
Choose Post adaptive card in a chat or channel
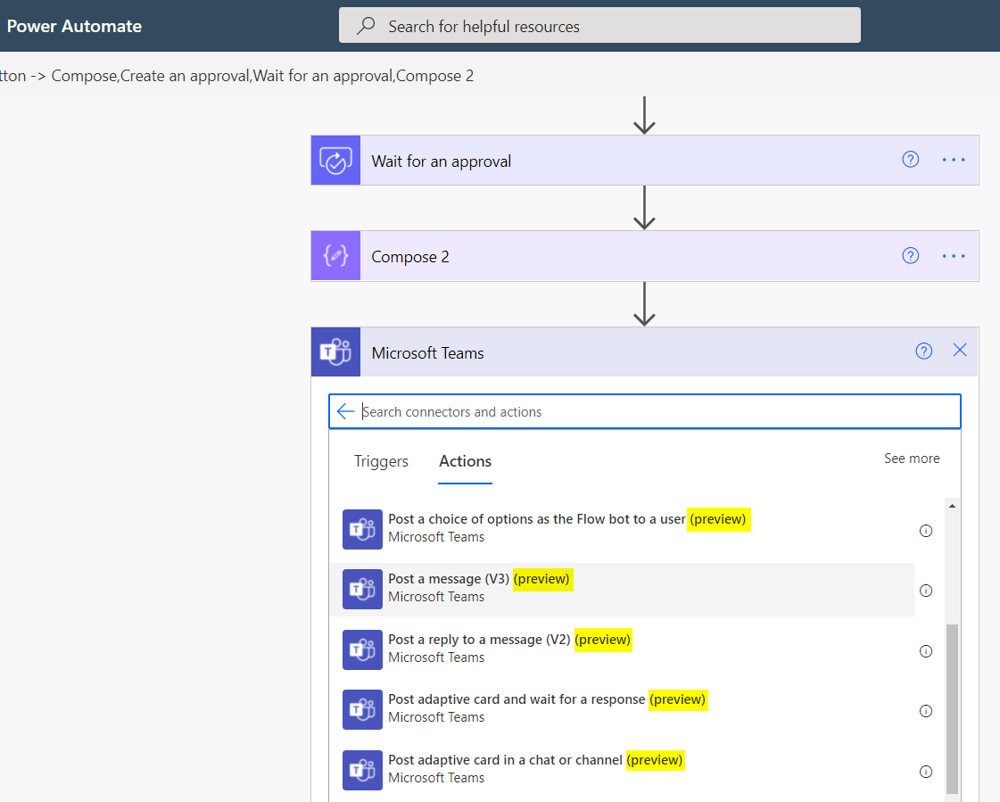point(622,770)
